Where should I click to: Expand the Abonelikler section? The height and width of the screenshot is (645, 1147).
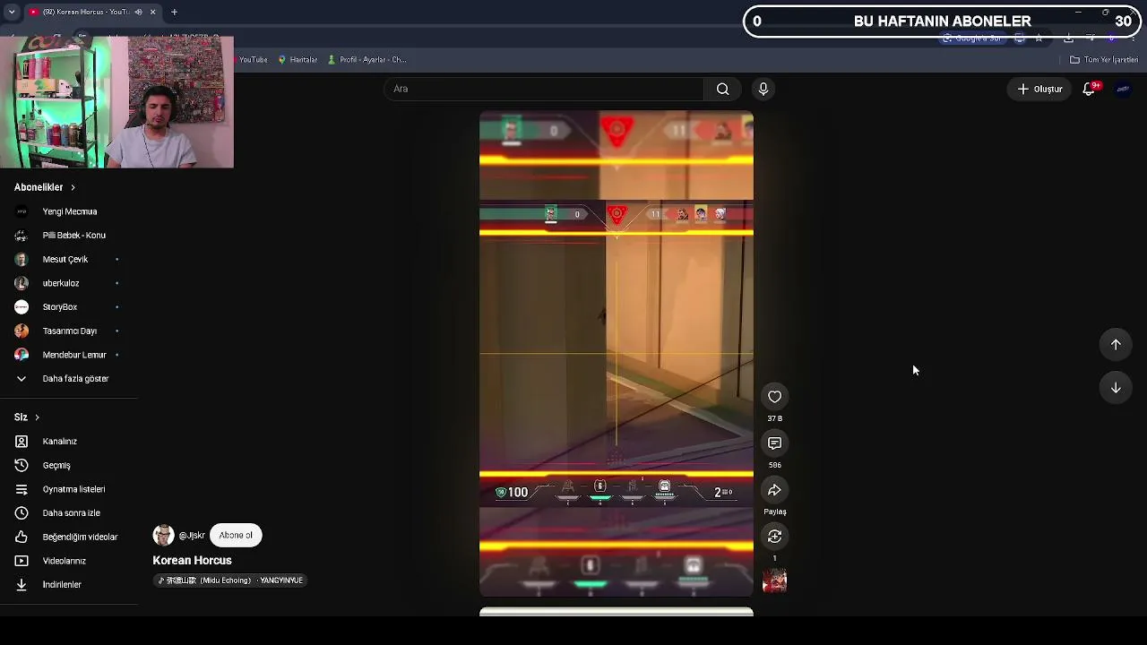(45, 187)
